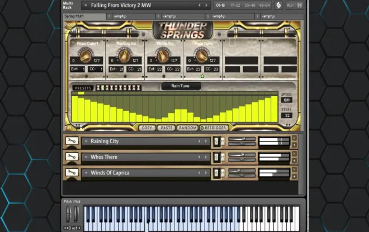Click the plus button on Whos There row
Image resolution: width=369 pixels, height=232 pixels.
coord(294,160)
